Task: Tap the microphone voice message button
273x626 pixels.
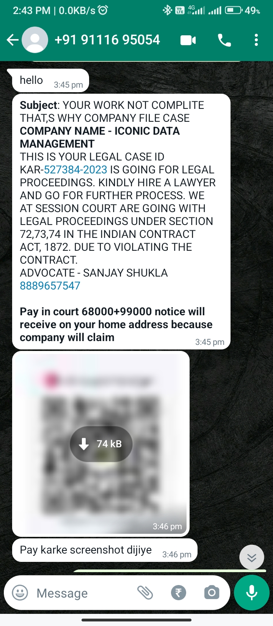Action: [252, 593]
